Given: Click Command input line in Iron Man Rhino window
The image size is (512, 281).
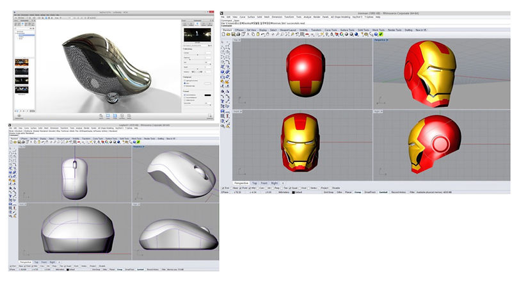Looking at the screenshot, I should point(365,26).
